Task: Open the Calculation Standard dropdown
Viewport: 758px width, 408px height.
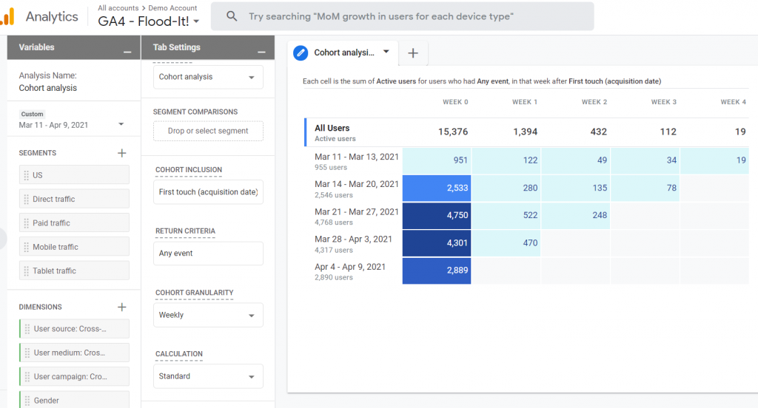Action: [208, 376]
